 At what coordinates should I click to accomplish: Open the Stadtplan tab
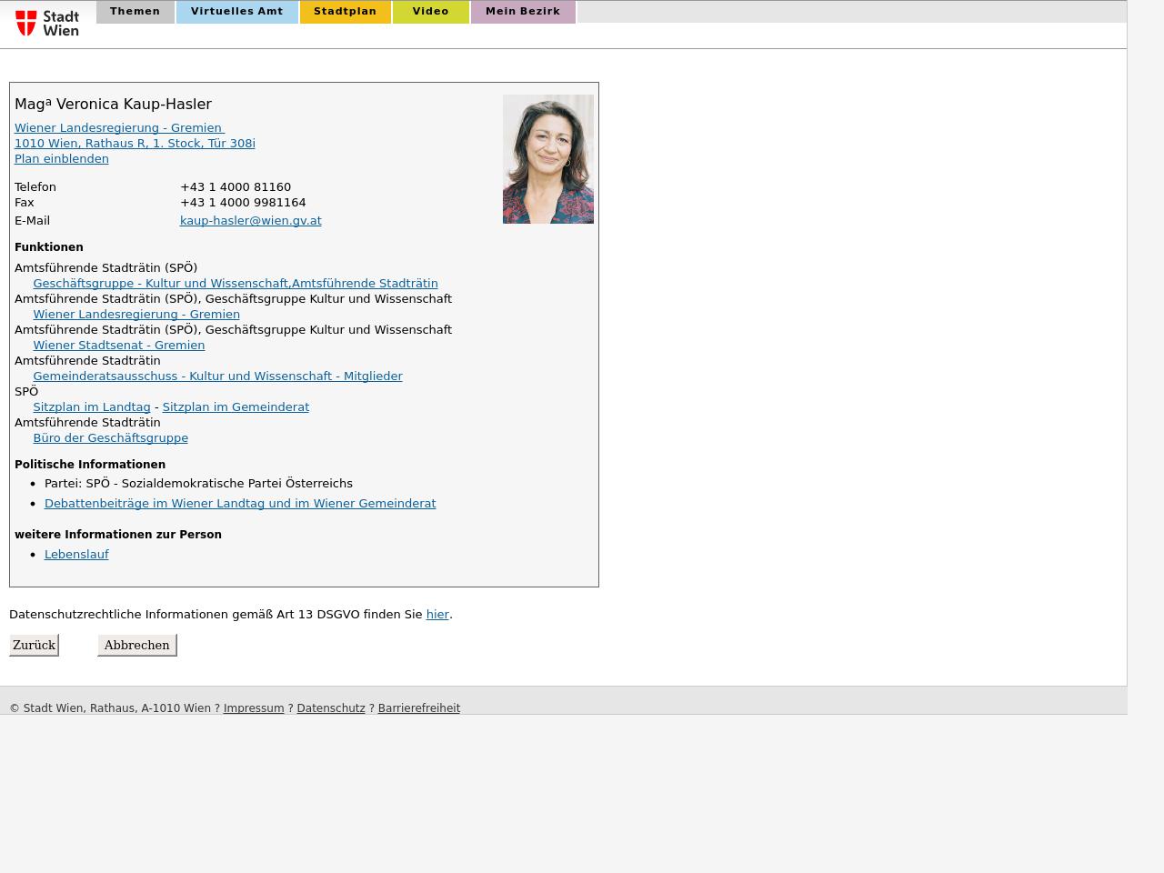(x=345, y=12)
